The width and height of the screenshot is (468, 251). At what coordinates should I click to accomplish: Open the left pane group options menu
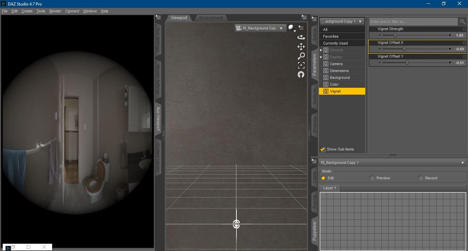pyautogui.click(x=158, y=17)
